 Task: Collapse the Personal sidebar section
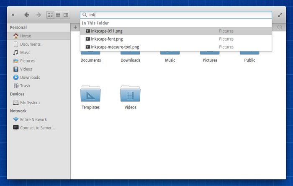[x=18, y=27]
